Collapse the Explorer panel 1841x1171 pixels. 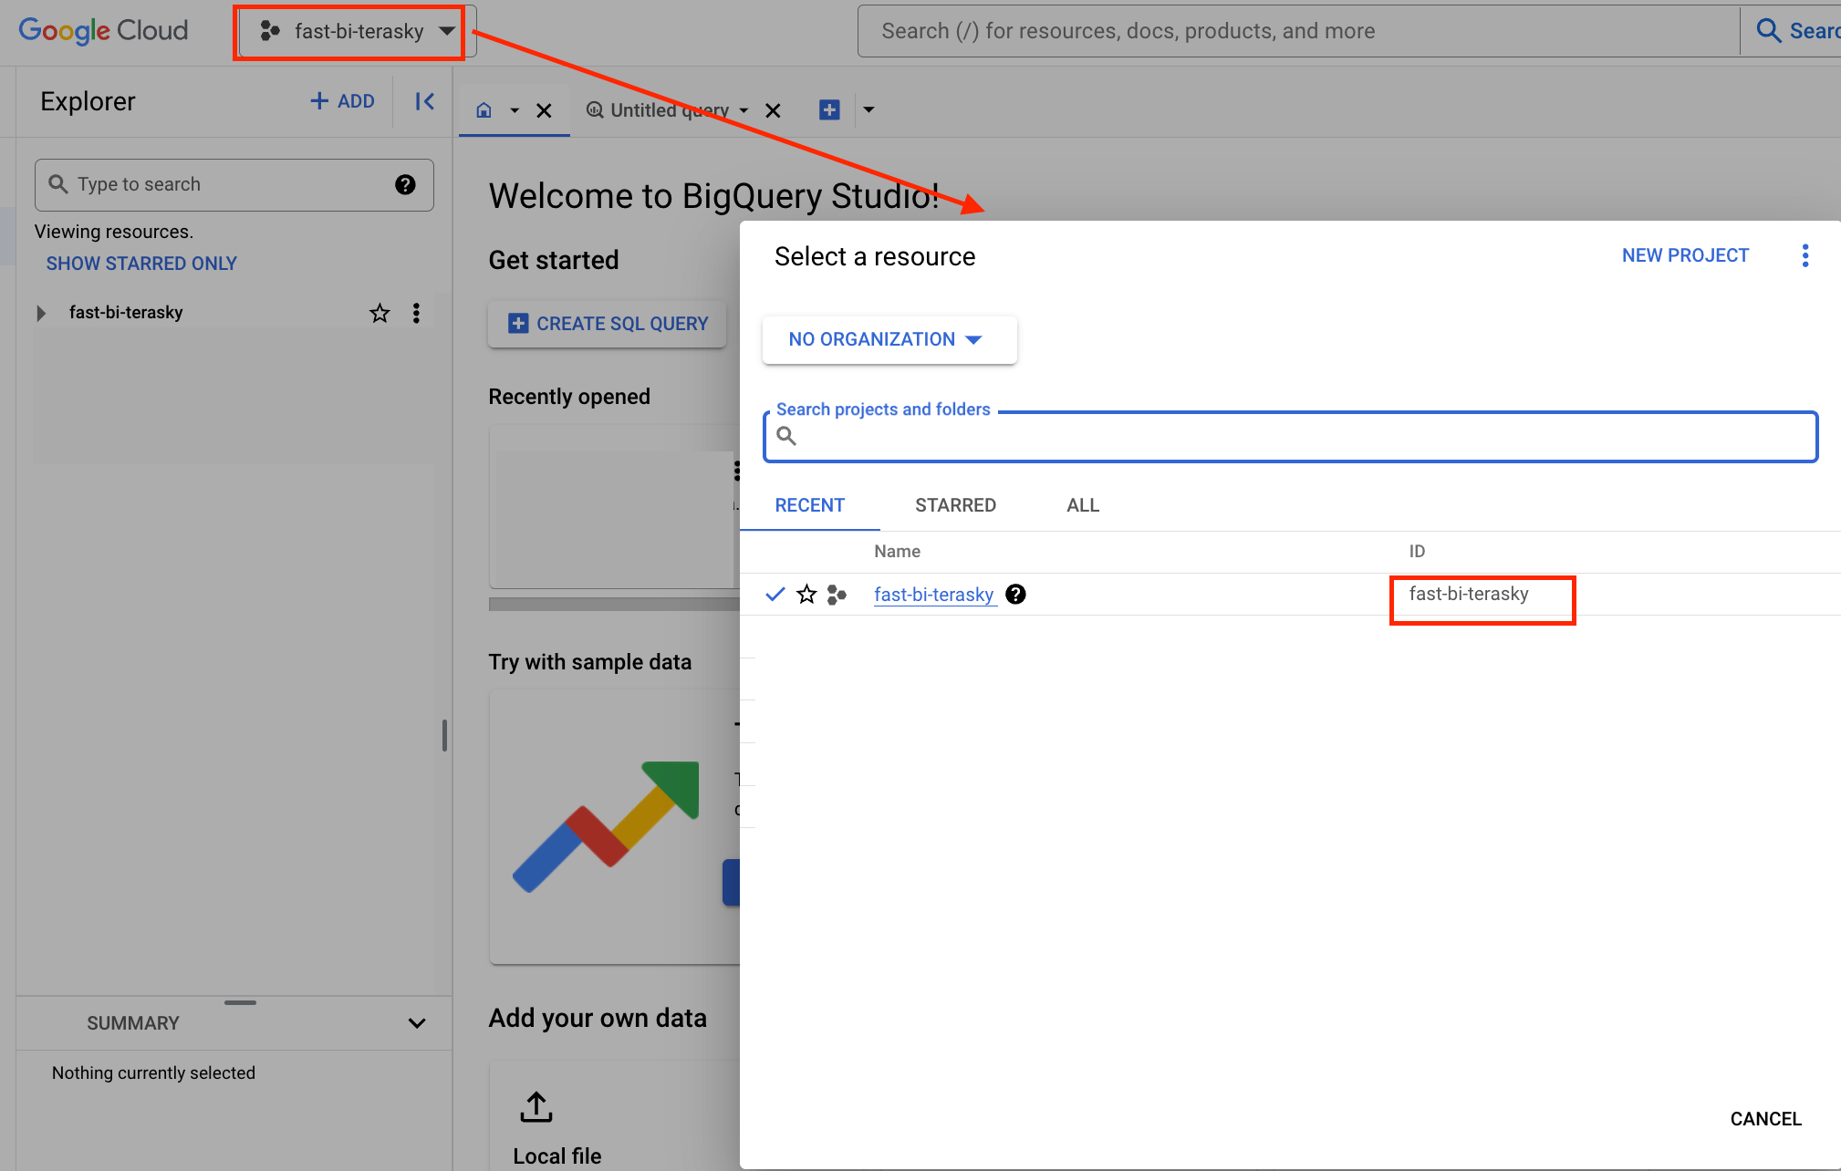pyautogui.click(x=424, y=101)
